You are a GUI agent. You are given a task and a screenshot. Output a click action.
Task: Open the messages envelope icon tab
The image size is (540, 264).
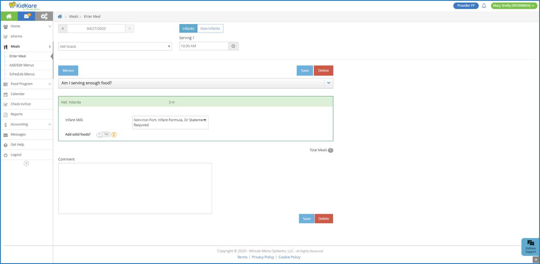pyautogui.click(x=27, y=16)
